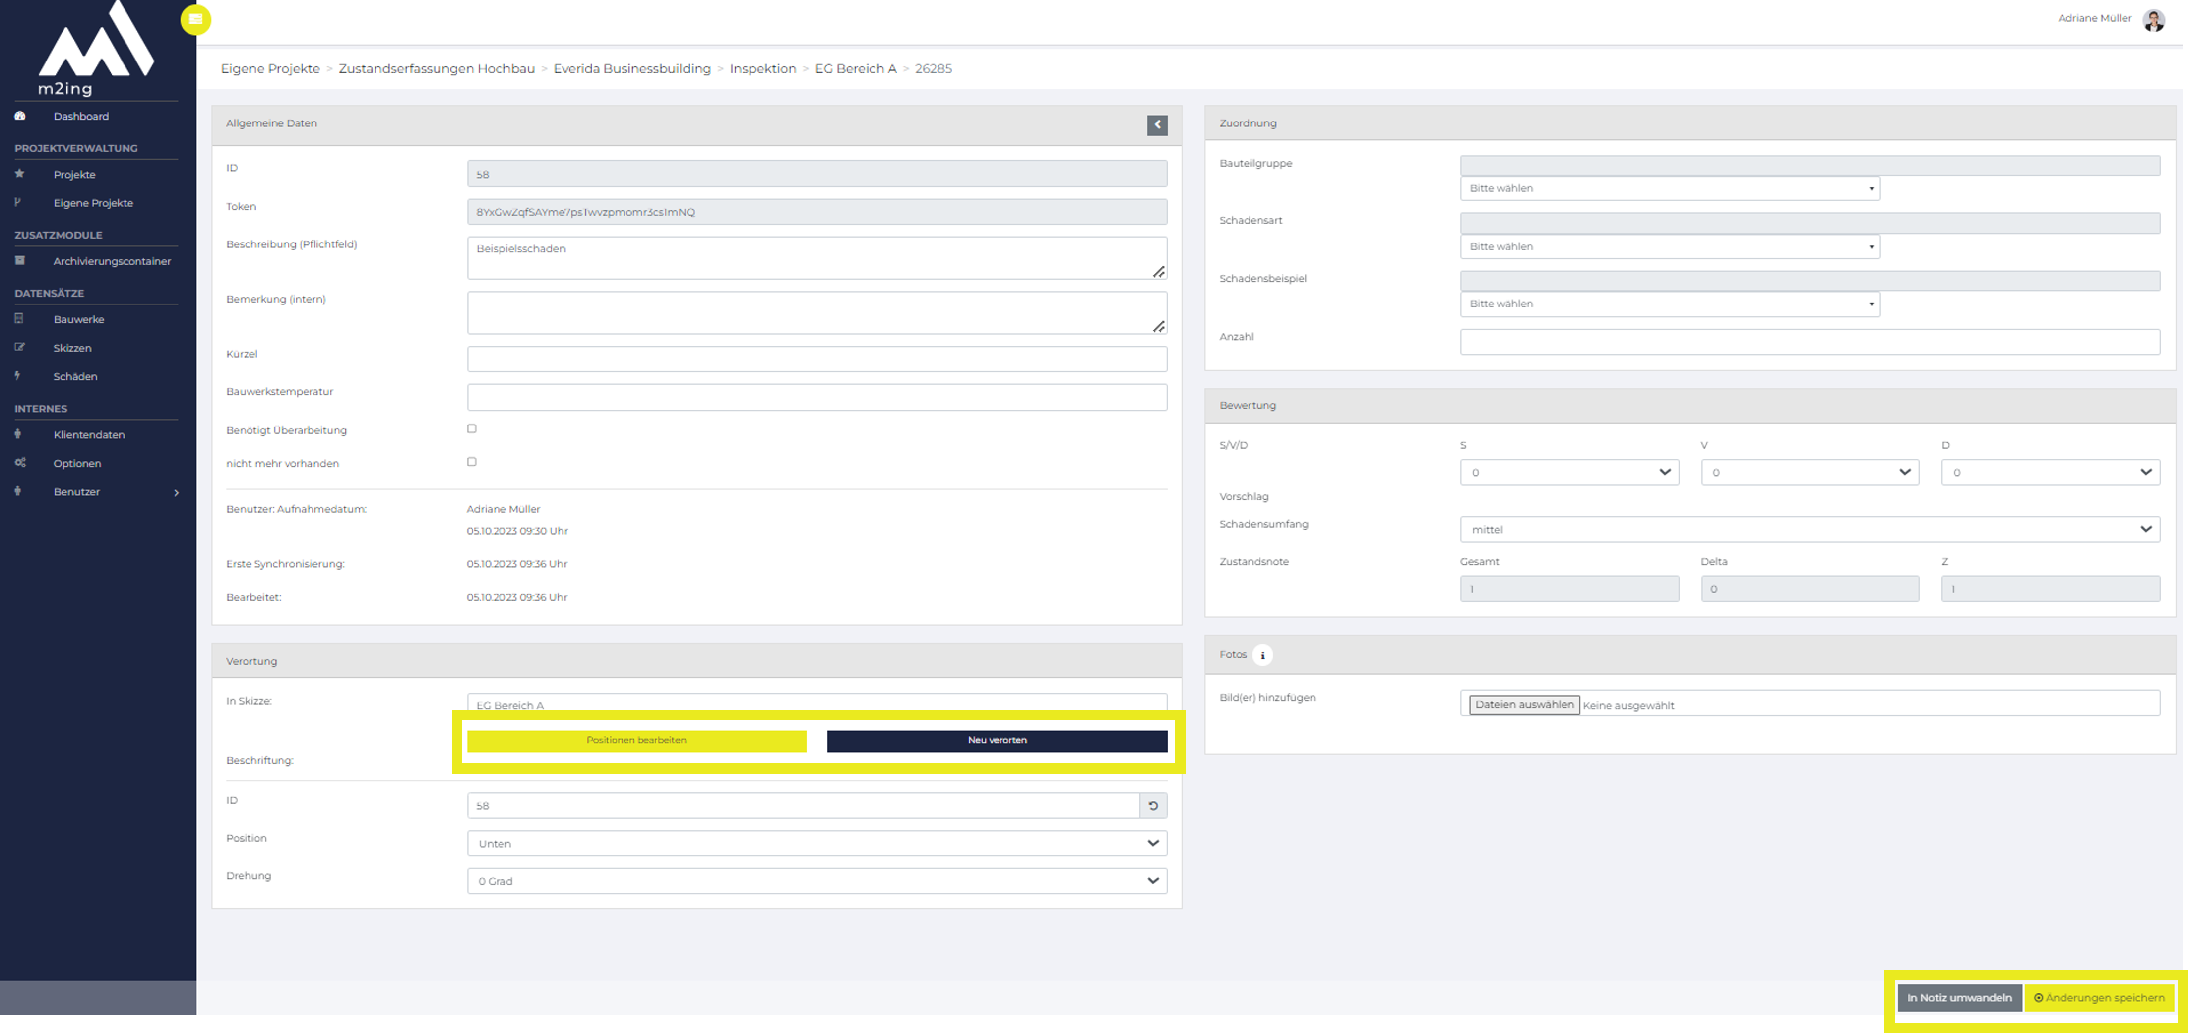
Task: Click the In Notiz umwandeln button
Action: pos(1959,997)
